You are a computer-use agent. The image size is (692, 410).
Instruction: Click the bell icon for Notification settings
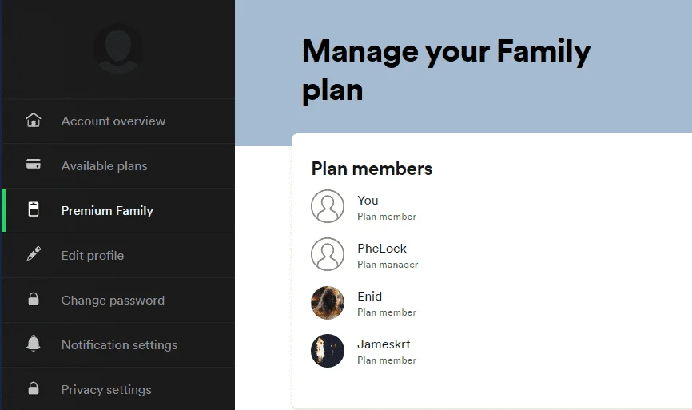point(34,344)
